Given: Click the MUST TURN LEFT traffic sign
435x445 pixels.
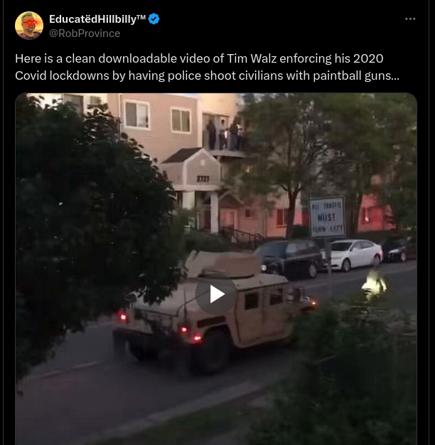Looking at the screenshot, I should point(327,217).
